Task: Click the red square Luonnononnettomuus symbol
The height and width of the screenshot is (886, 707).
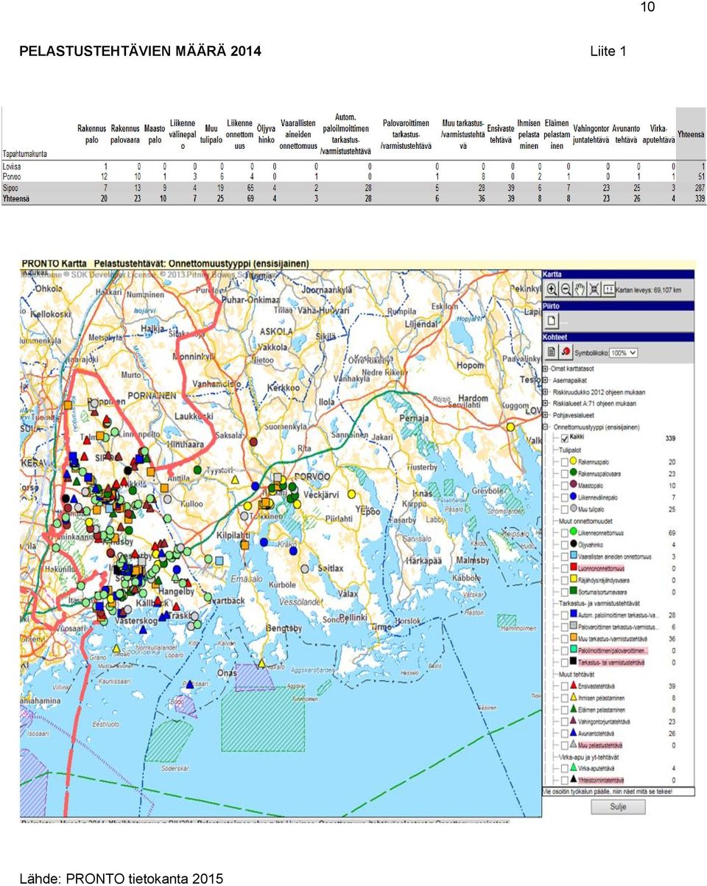Action: (x=573, y=568)
